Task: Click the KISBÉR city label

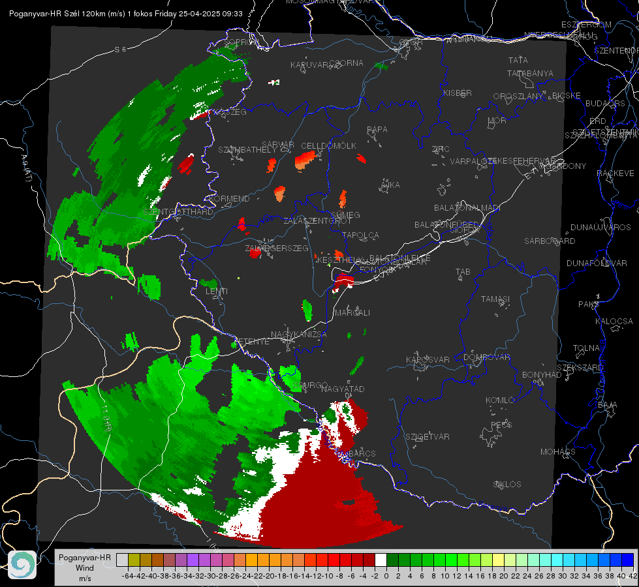Action: point(458,93)
